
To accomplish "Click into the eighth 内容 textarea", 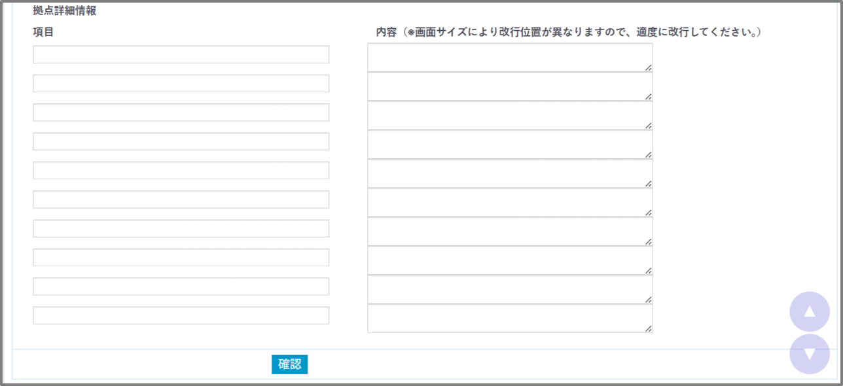I will point(510,260).
